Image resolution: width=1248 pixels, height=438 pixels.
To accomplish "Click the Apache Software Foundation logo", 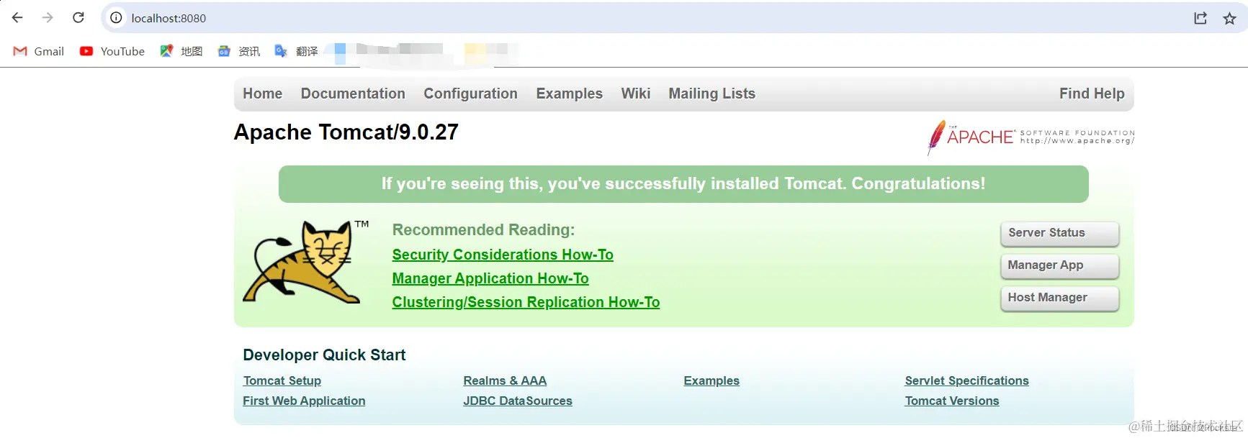I will pyautogui.click(x=1031, y=137).
